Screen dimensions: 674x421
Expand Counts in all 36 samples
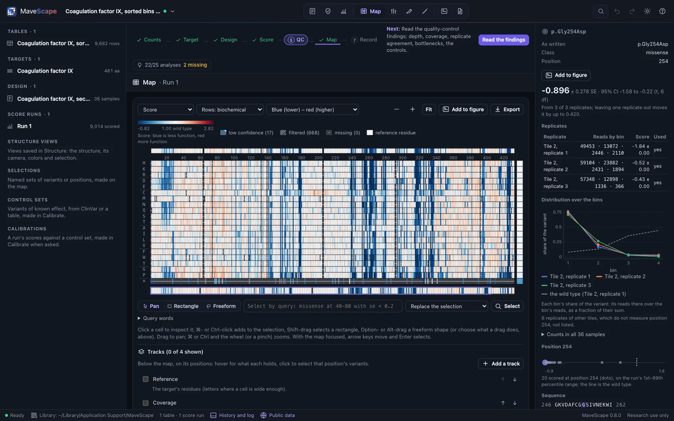tap(573, 334)
